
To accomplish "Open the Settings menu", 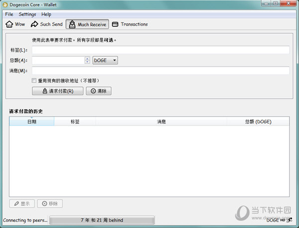I will tap(27, 14).
